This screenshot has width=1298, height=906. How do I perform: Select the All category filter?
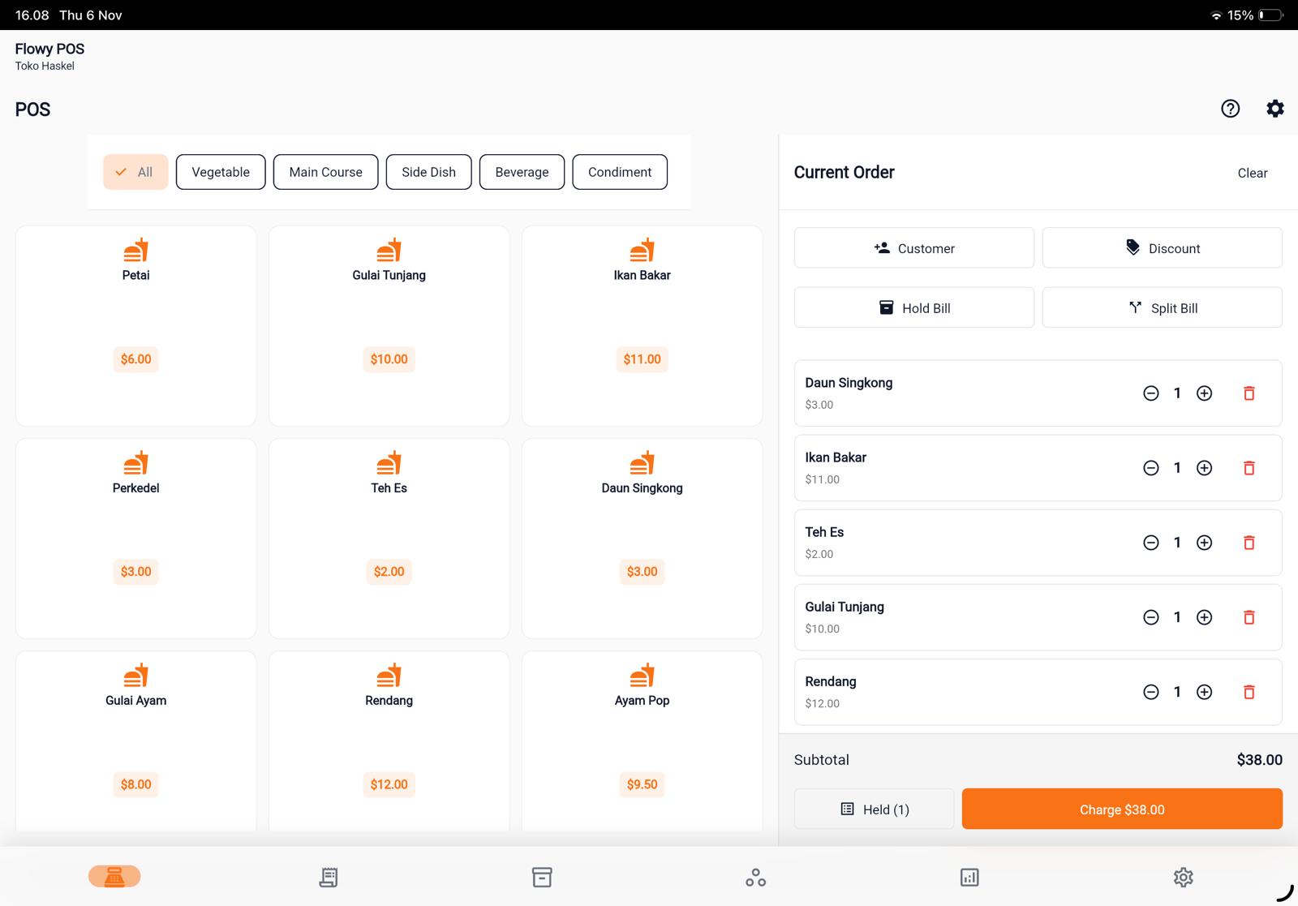tap(135, 172)
